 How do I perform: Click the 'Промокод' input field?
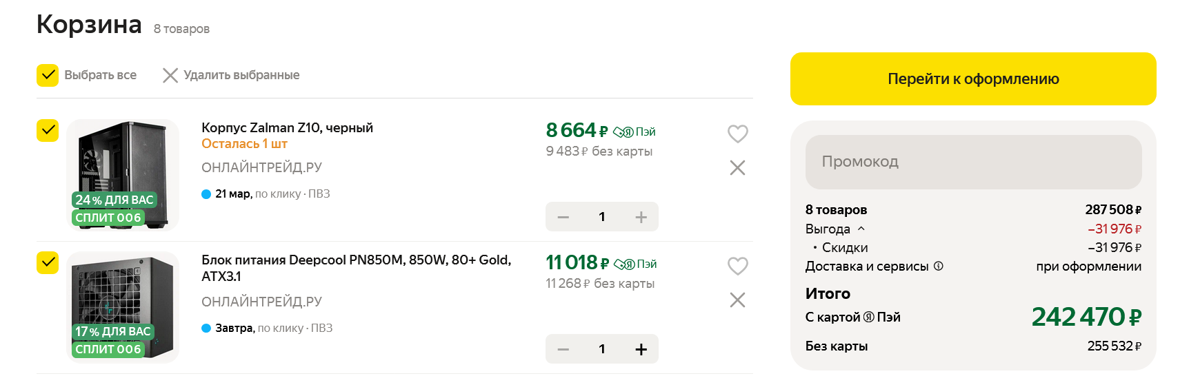tap(972, 162)
